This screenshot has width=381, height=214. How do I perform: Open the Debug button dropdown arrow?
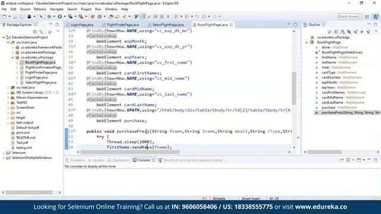54,17
